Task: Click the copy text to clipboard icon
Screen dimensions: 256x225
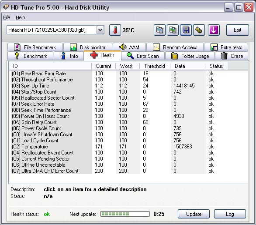Action: [159, 30]
